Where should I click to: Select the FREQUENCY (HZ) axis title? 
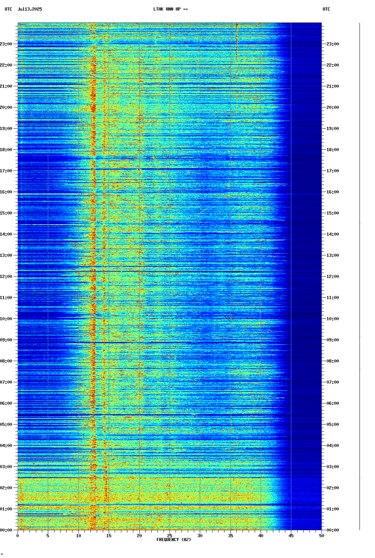tap(174, 540)
